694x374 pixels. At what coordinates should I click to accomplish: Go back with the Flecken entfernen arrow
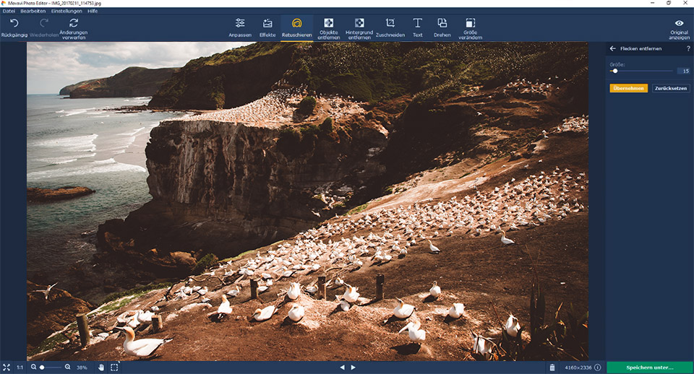612,48
